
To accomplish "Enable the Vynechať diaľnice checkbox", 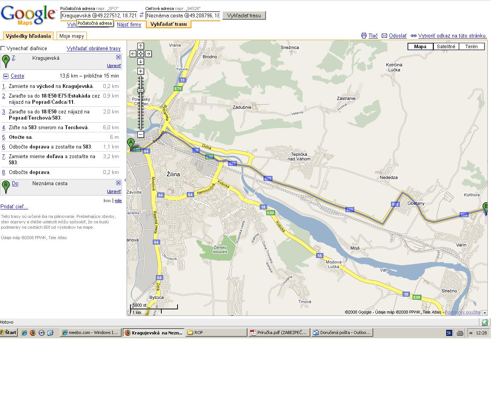I will (x=3, y=48).
